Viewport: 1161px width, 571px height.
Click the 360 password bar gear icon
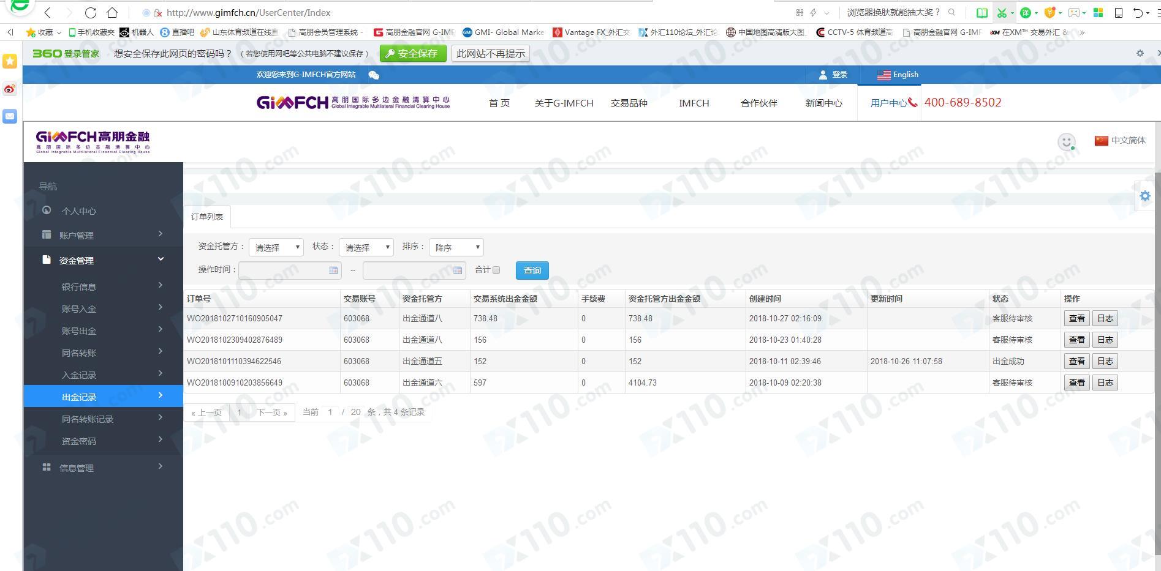click(x=1140, y=53)
